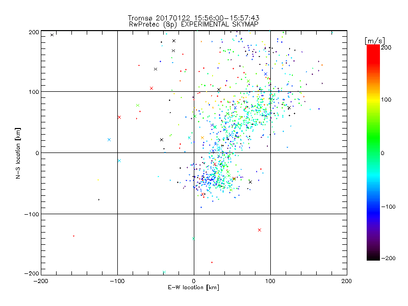This screenshot has height=306, width=408.
Task: Click the E-W axis "200" tick label
Action: point(347,281)
